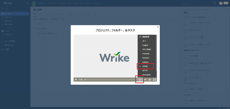Click the video progress bar
Viewport: 230px width, 109px height.
click(110, 79)
